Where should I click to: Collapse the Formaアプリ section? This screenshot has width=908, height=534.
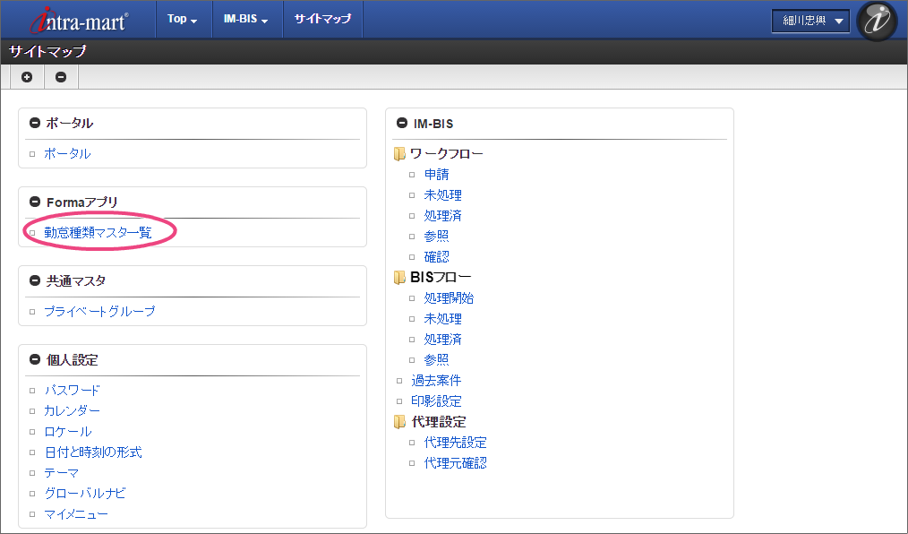35,202
